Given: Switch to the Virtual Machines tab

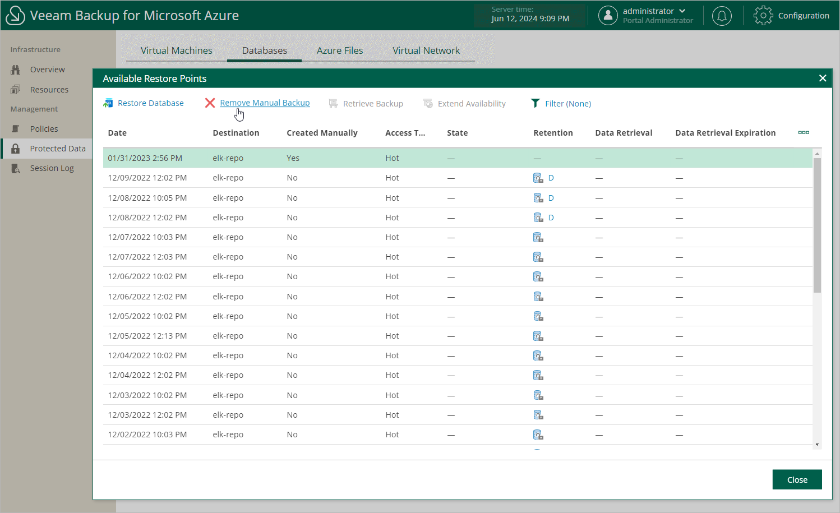Looking at the screenshot, I should coord(176,50).
